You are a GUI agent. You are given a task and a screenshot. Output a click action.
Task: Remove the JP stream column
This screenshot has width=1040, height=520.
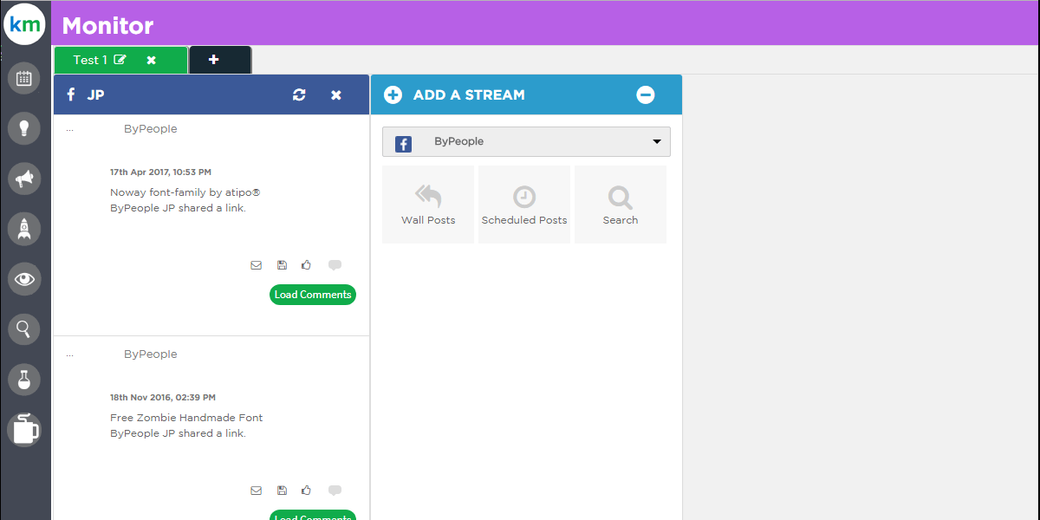click(x=336, y=95)
